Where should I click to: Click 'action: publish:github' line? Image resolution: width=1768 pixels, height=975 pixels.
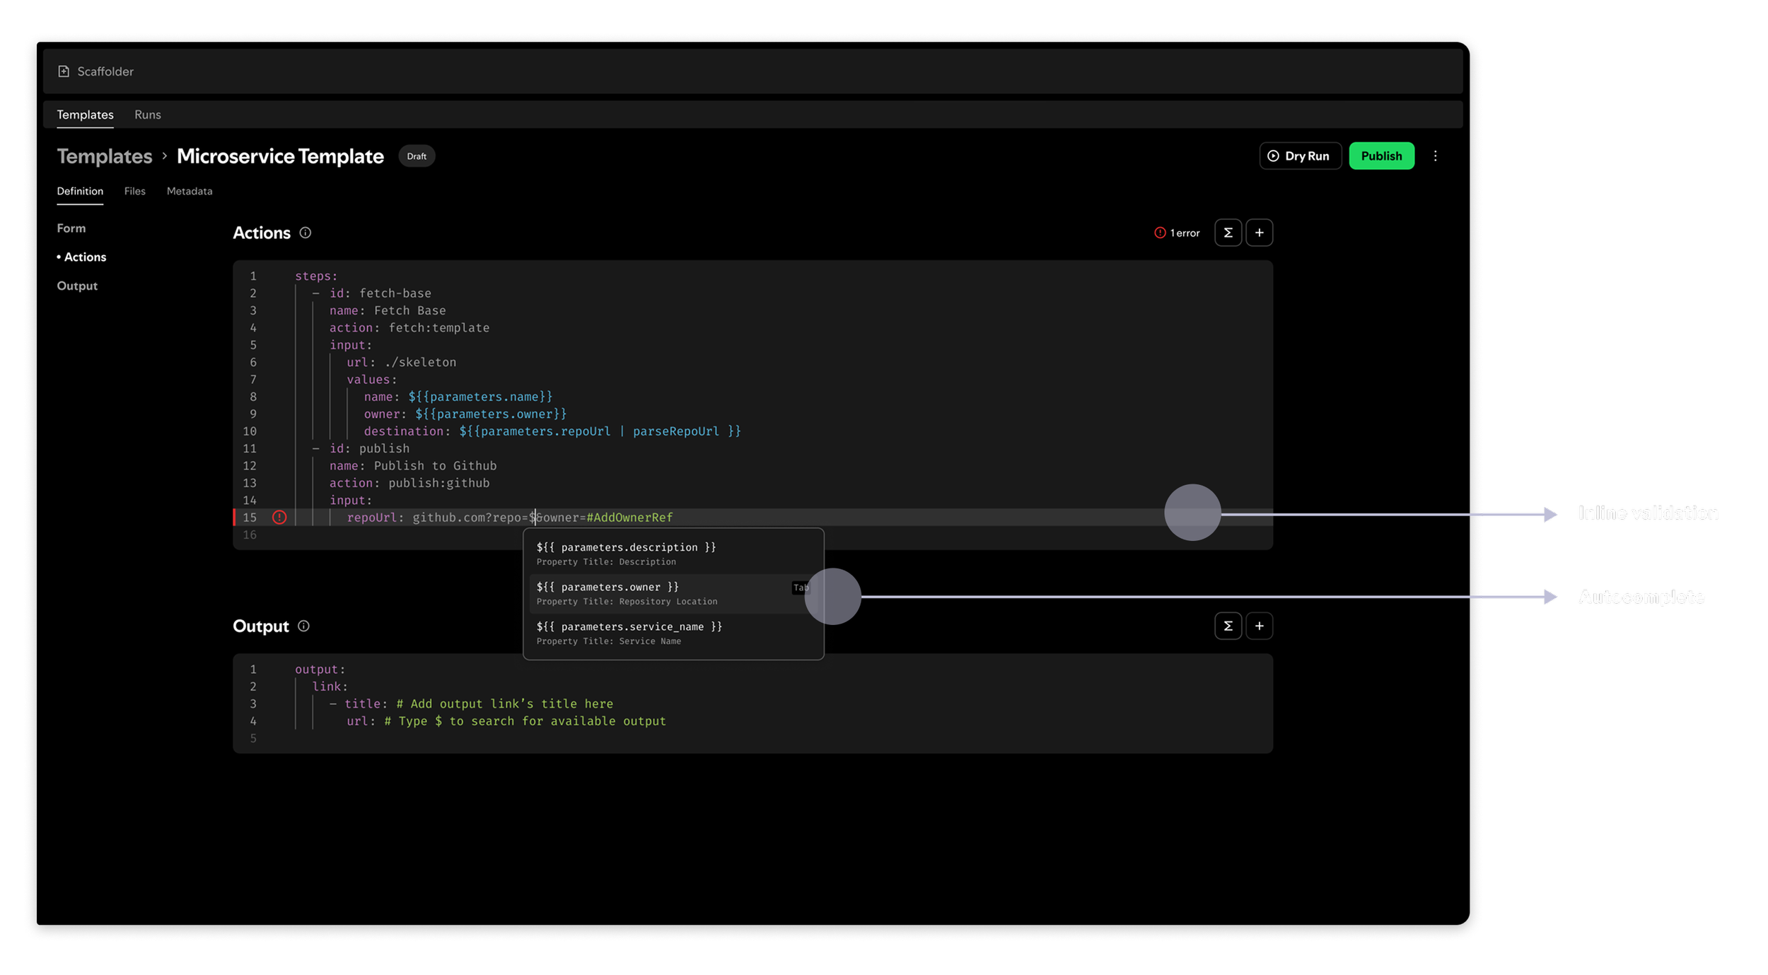click(x=409, y=484)
